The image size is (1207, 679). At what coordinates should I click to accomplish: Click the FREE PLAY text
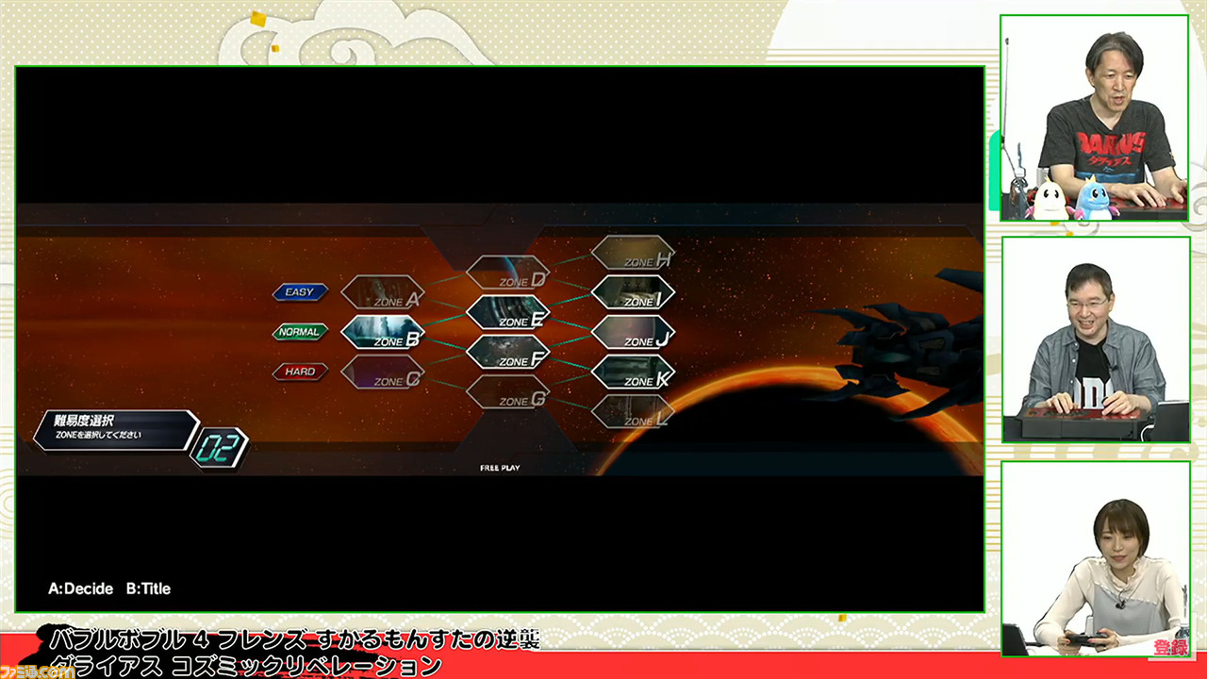pyautogui.click(x=500, y=468)
